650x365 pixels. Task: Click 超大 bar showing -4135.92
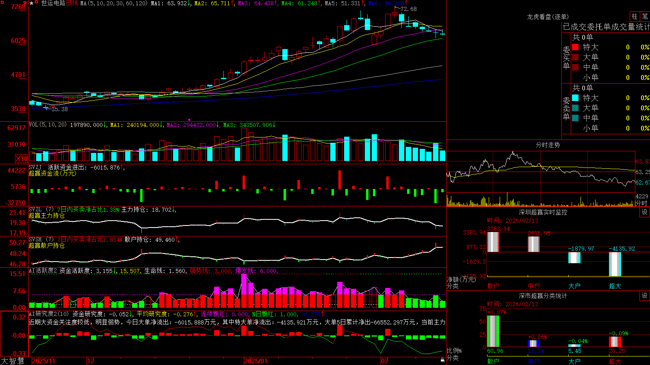(615, 264)
